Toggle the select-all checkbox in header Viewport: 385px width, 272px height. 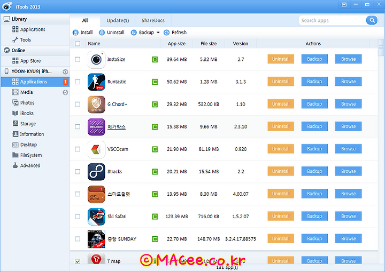pos(78,44)
